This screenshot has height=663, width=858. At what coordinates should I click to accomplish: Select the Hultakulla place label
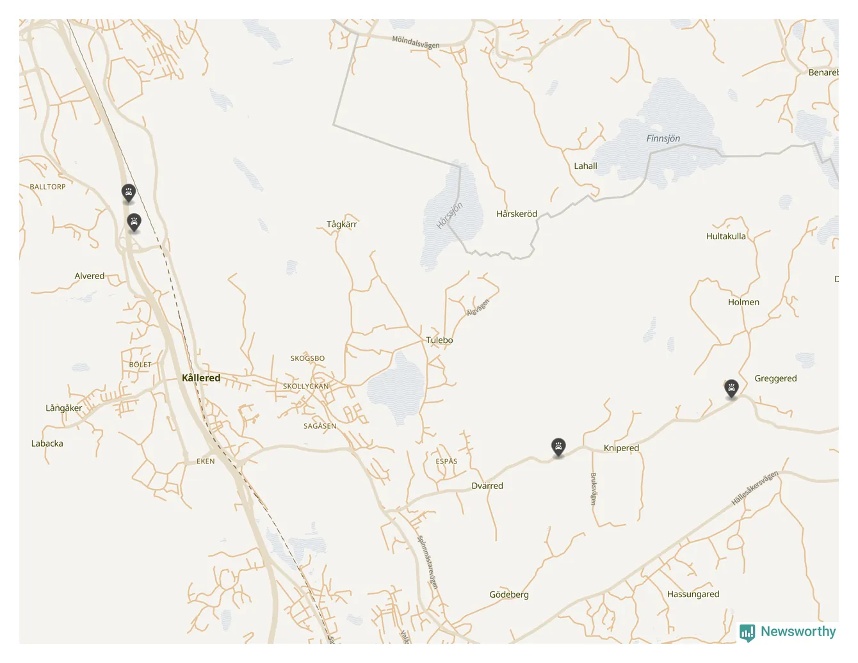click(x=725, y=236)
